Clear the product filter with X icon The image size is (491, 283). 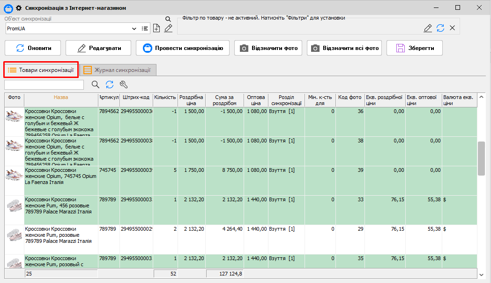(452, 28)
